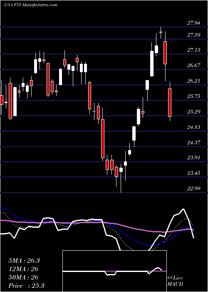
Task: Click the 24.83 price axis label
Action: (x=193, y=127)
